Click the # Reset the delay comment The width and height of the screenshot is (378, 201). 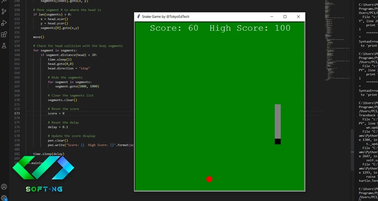(x=64, y=123)
